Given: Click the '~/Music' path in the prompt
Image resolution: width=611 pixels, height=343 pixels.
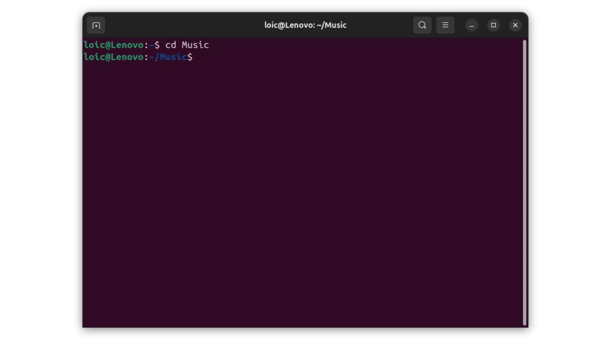Looking at the screenshot, I should pos(168,57).
